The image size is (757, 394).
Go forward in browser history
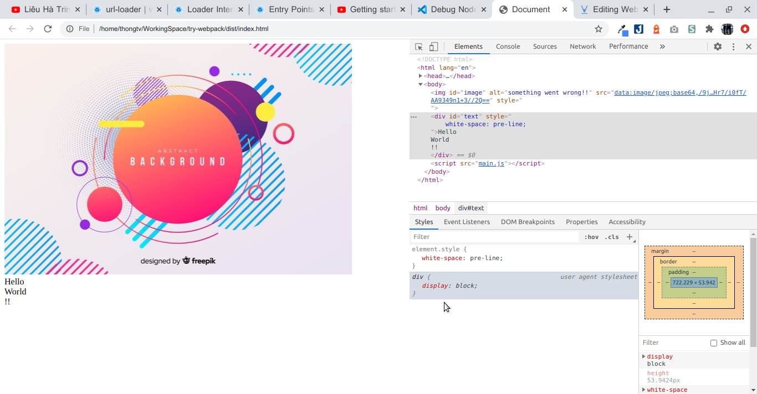pos(30,29)
